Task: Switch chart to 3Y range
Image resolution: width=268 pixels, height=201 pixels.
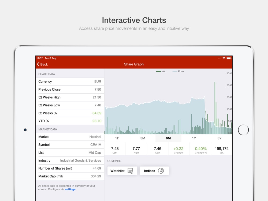Action: [219, 138]
